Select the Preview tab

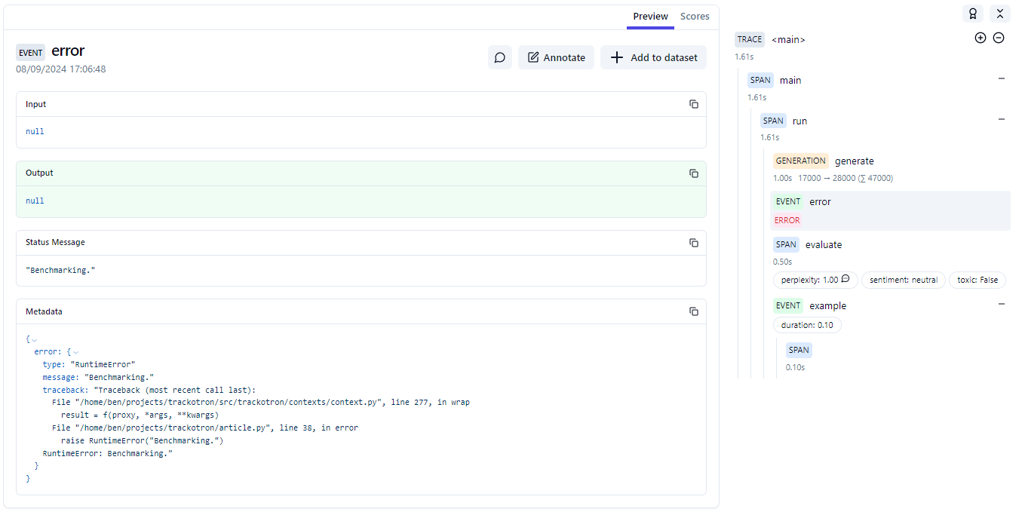(x=650, y=17)
